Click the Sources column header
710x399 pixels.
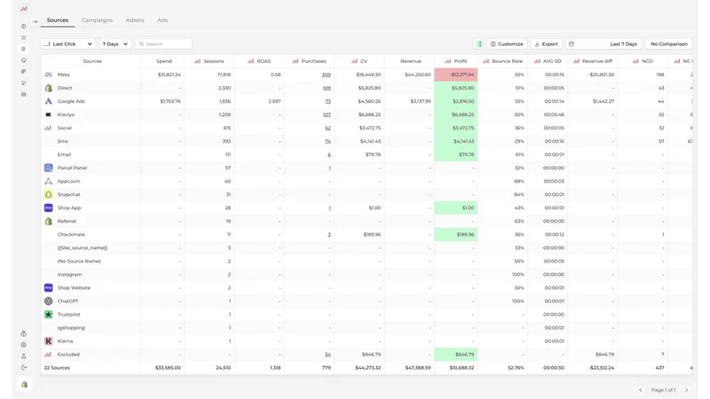92,61
